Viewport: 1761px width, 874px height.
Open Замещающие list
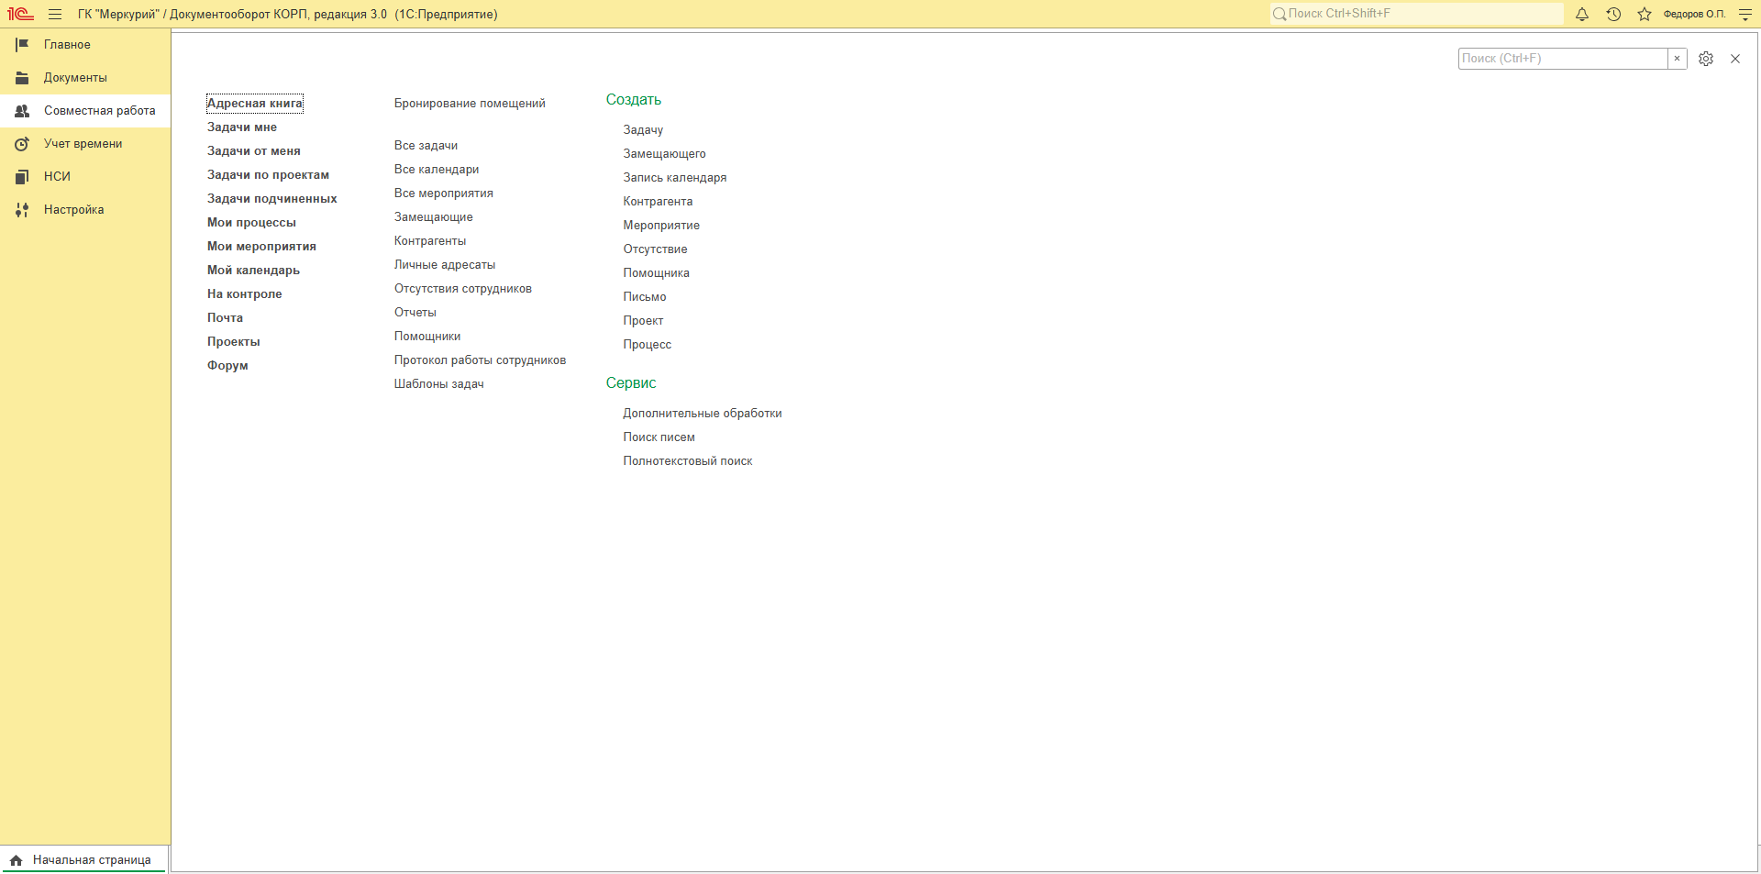click(x=434, y=216)
